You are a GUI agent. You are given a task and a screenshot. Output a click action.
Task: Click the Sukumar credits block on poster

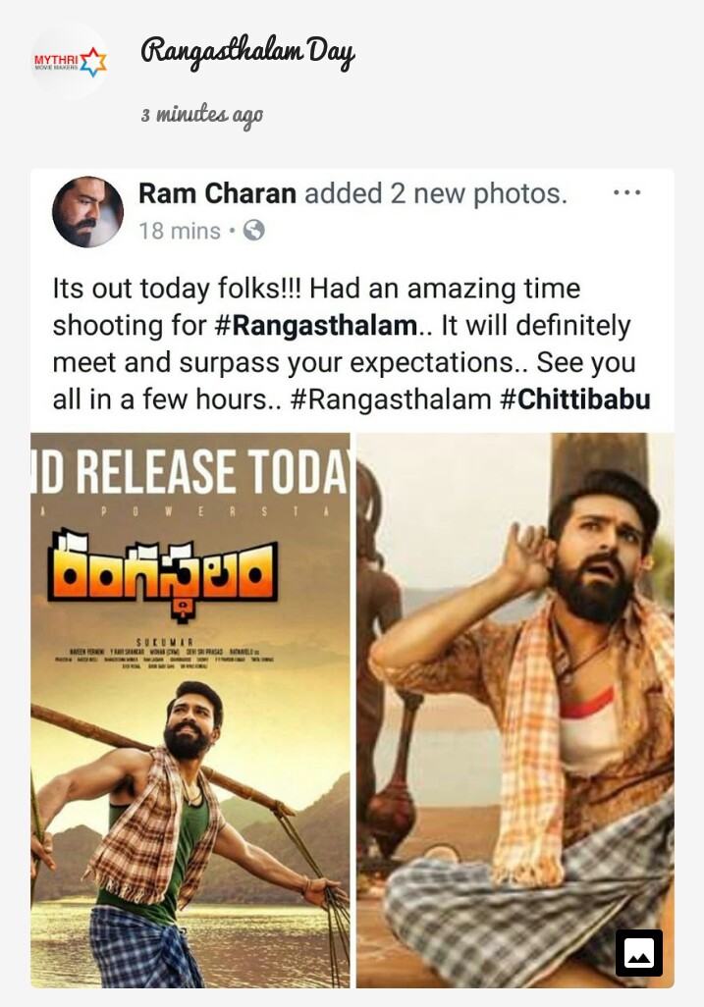click(x=164, y=655)
